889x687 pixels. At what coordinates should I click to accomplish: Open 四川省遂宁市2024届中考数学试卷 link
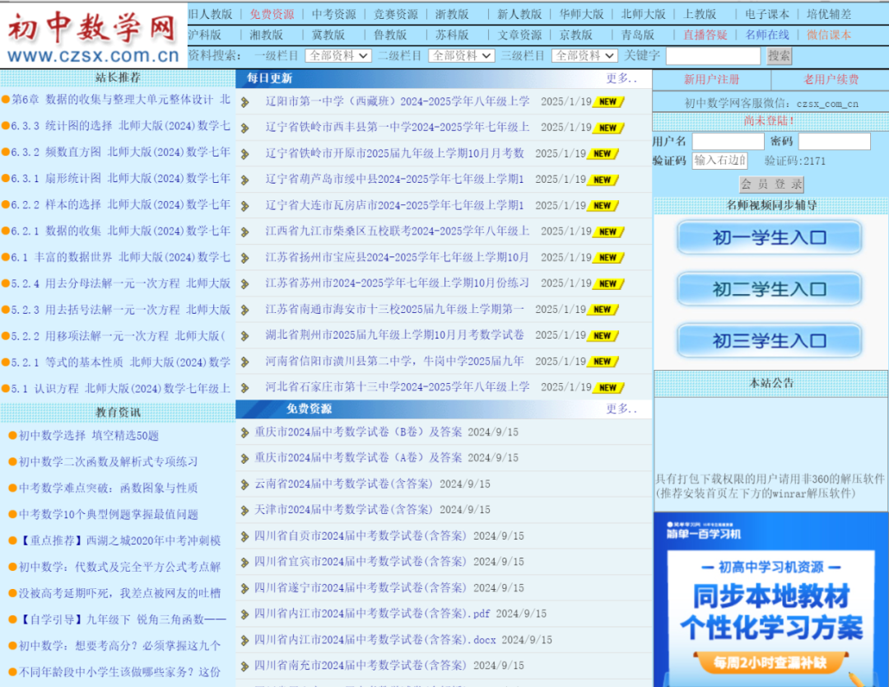[x=360, y=587]
